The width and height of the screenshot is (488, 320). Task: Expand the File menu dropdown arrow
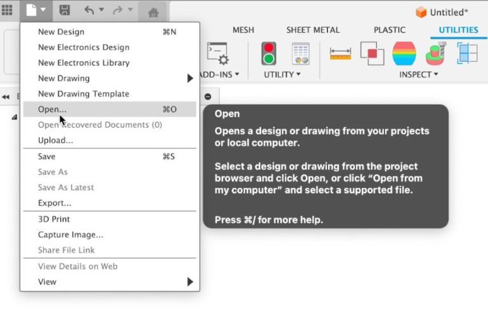point(43,10)
